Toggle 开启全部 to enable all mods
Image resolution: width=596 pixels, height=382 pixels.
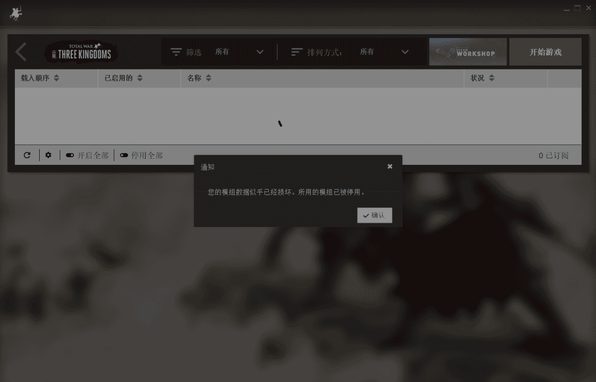tap(90, 155)
